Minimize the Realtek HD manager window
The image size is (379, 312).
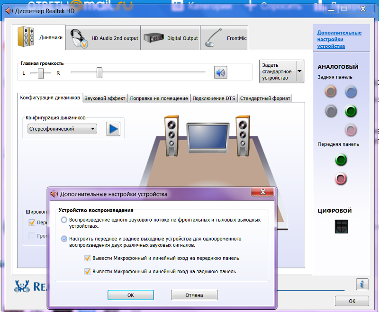(x=331, y=9)
